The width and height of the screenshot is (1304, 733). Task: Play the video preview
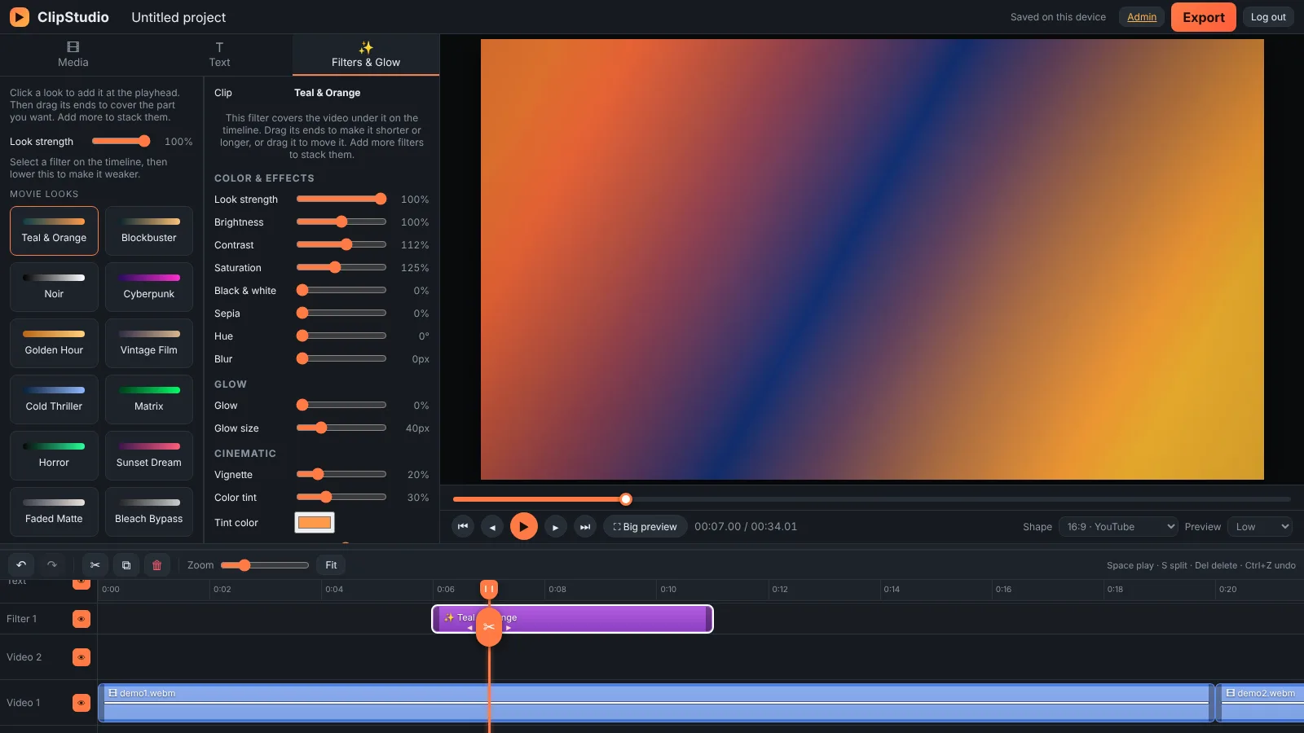click(524, 526)
